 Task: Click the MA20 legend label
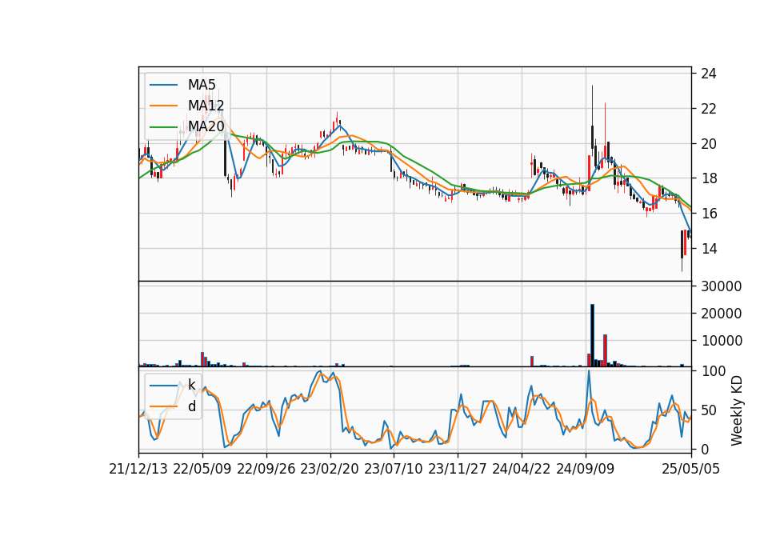(x=206, y=126)
